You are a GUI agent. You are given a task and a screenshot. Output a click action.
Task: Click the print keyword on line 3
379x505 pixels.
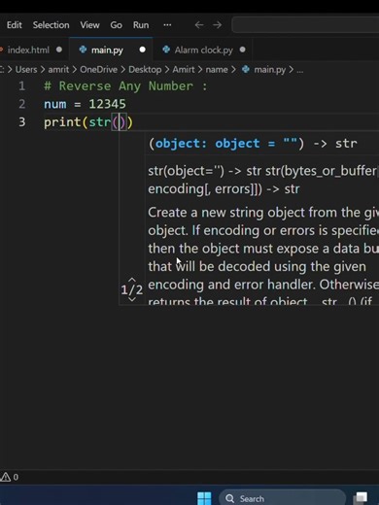62,122
